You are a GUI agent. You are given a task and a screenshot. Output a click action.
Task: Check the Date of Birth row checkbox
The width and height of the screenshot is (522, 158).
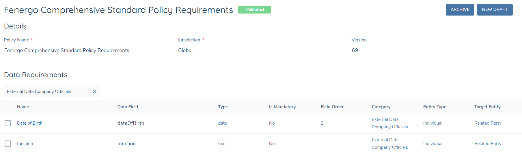point(8,123)
